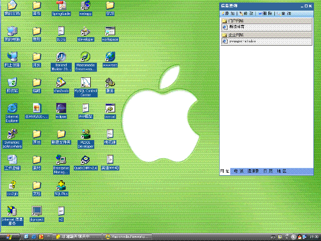The image size is (321, 241).
Task: Switch to the 地区 tab
Action: (x=282, y=171)
